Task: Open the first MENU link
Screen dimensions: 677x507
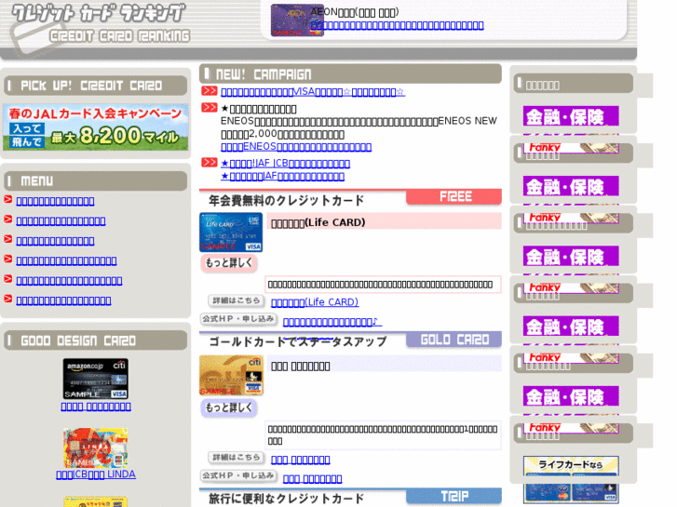Action: (55, 201)
